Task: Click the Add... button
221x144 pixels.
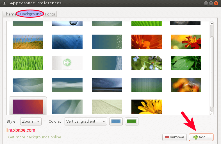Action: pos(201,137)
